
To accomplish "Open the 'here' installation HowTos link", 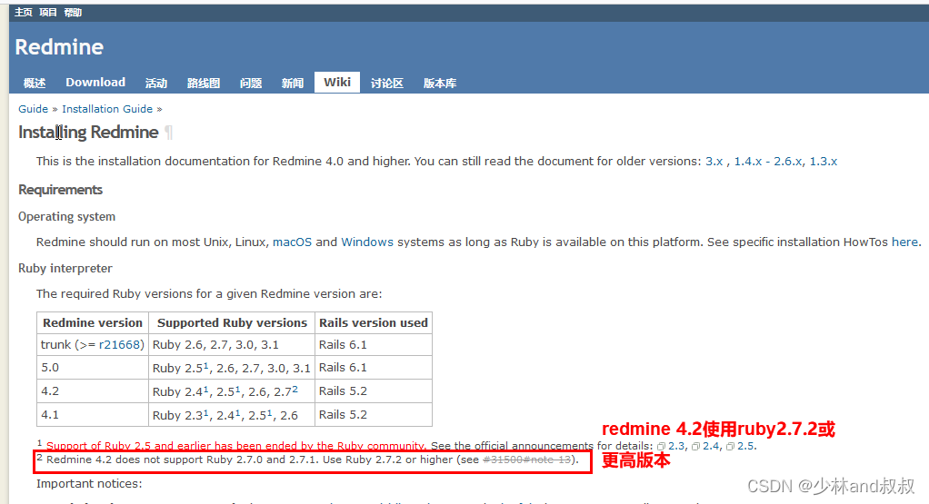I will (x=904, y=242).
